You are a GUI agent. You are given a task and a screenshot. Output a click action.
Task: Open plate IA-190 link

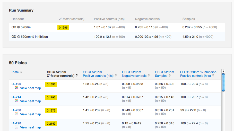pyautogui.click(x=16, y=123)
